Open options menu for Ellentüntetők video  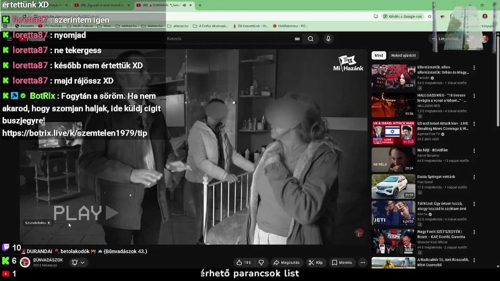474,68
